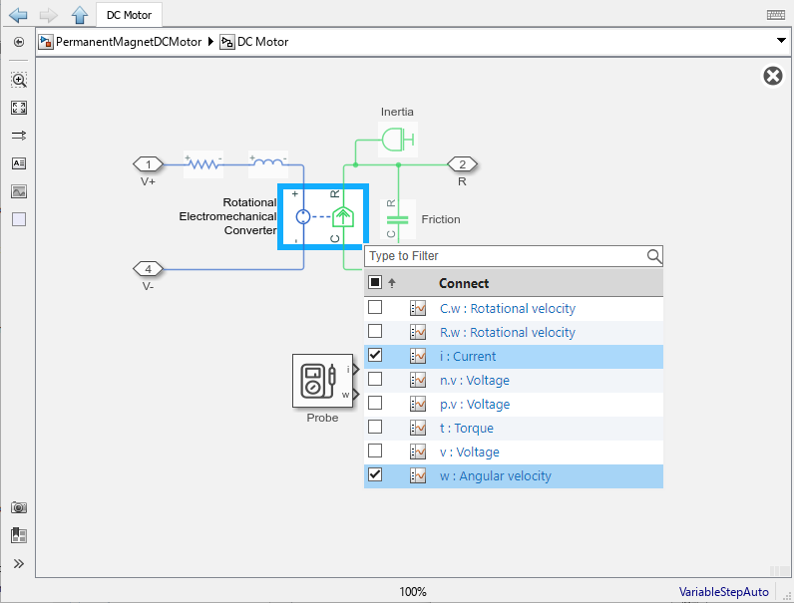Navigate up to parent with up arrow

click(x=80, y=15)
